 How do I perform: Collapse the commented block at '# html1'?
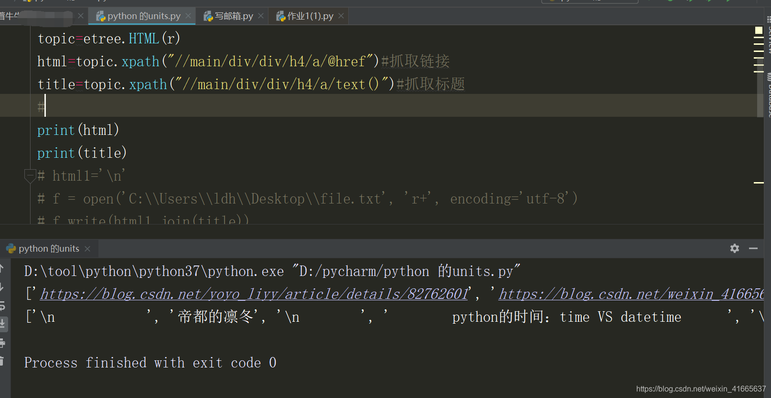tap(30, 176)
